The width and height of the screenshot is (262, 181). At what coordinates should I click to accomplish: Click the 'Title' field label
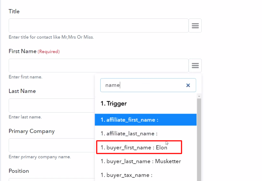[14, 11]
